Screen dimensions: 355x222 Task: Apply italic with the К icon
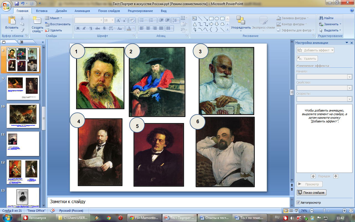tap(84, 28)
